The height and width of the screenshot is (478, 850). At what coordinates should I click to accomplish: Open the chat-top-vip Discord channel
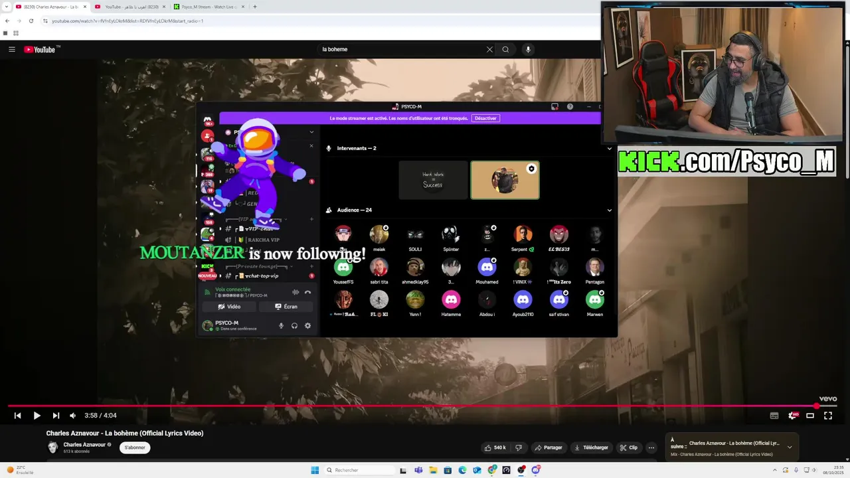point(262,276)
